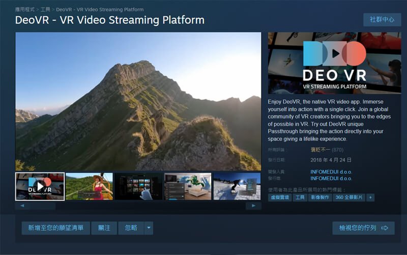Screen dimensions: 407x255
Task: Click 檢視您的佇列 view queue button
Action: click(x=363, y=228)
